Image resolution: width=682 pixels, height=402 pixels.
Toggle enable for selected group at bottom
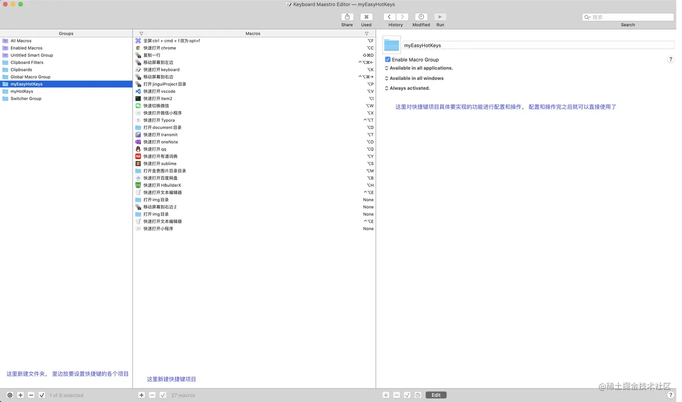42,395
